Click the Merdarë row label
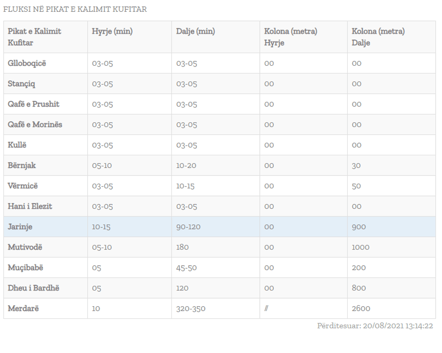Viewport: 442px width, 353px height. (x=23, y=308)
